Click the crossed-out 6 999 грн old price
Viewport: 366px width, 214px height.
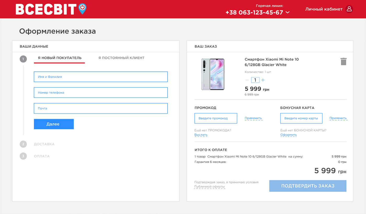[x=252, y=94]
